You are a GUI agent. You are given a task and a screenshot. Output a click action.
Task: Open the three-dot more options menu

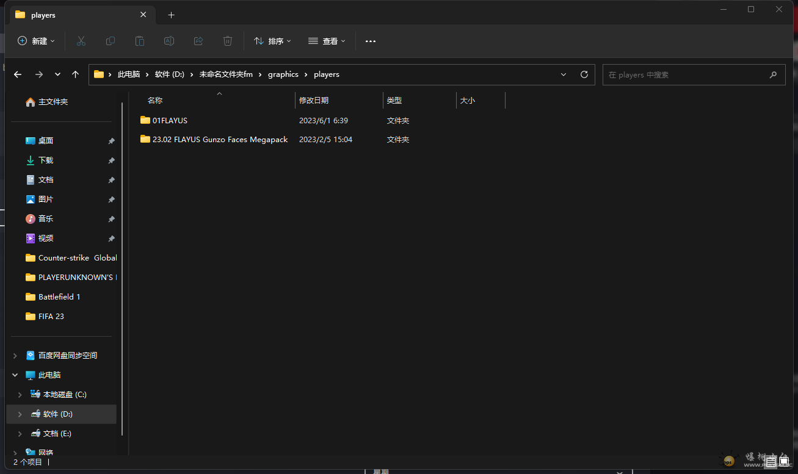pyautogui.click(x=371, y=41)
